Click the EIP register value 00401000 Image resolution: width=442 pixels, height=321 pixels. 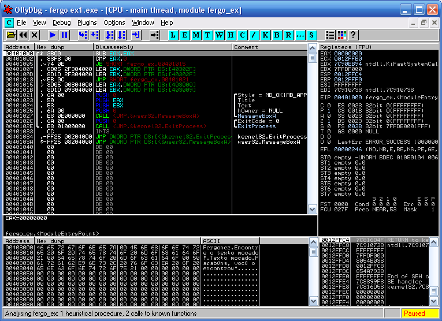coord(348,98)
